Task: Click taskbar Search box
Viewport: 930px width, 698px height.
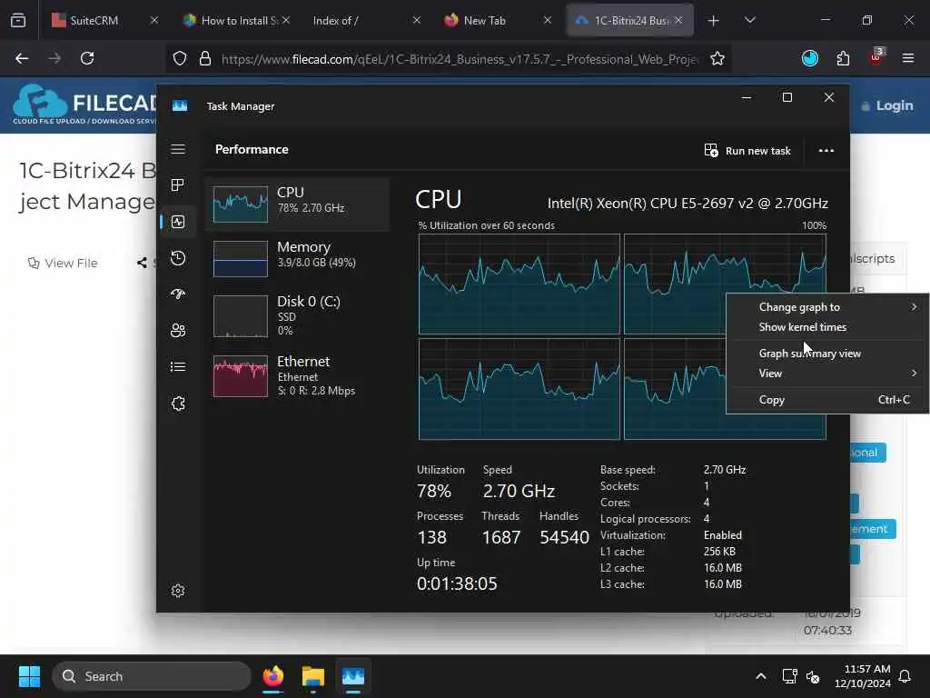Action: coord(152,676)
